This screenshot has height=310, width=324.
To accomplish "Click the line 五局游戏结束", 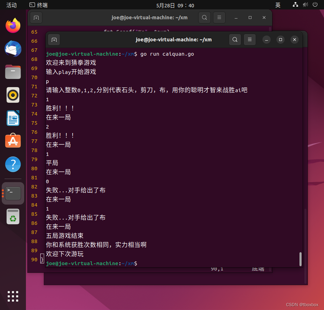I will pos(65,236).
